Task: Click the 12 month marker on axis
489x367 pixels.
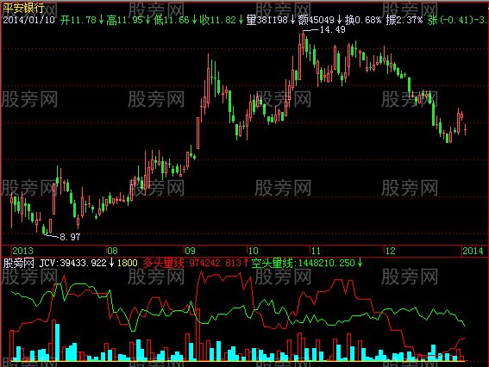Action: coord(390,251)
